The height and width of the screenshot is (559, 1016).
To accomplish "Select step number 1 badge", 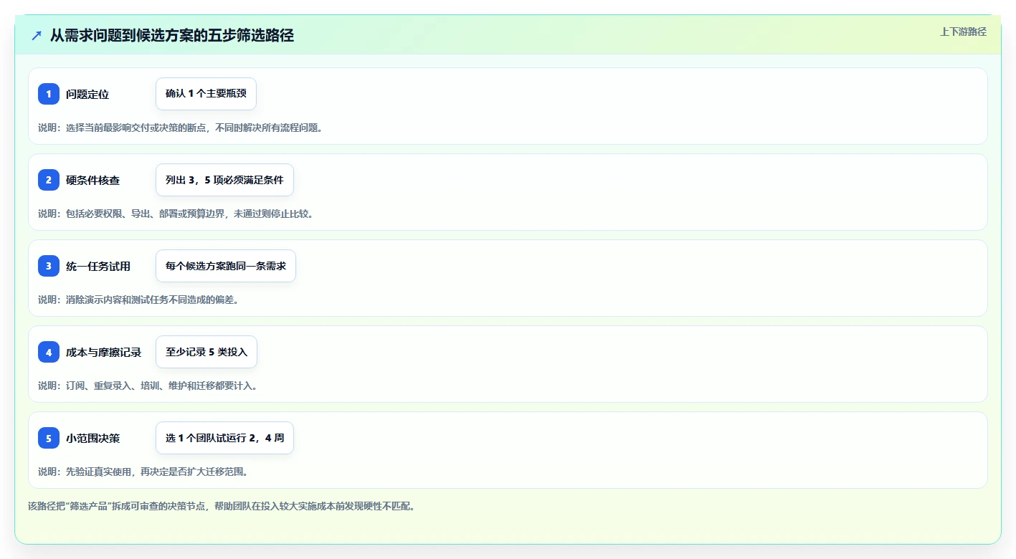I will (49, 94).
